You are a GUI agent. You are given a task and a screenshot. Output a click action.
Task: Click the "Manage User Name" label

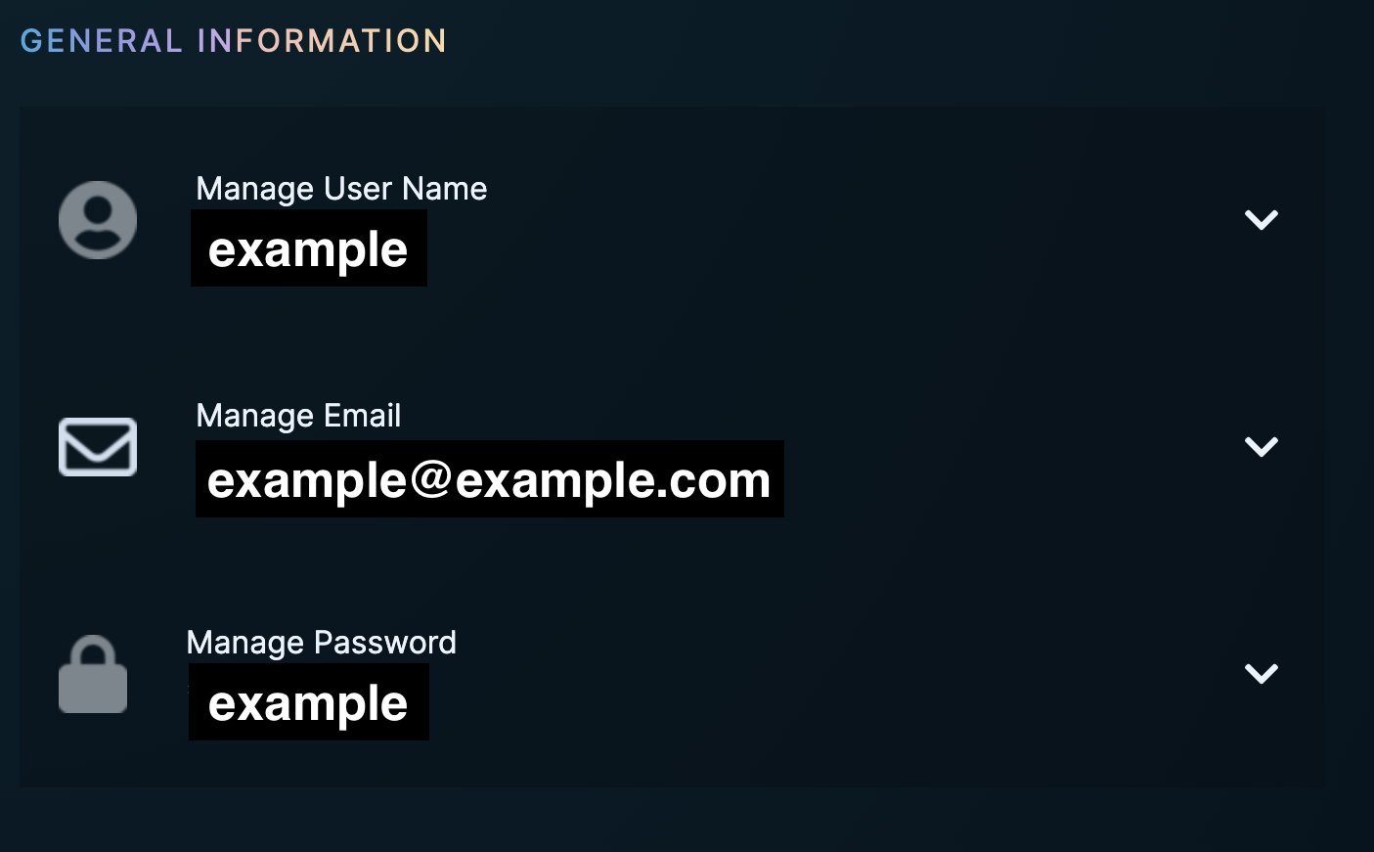(x=341, y=189)
